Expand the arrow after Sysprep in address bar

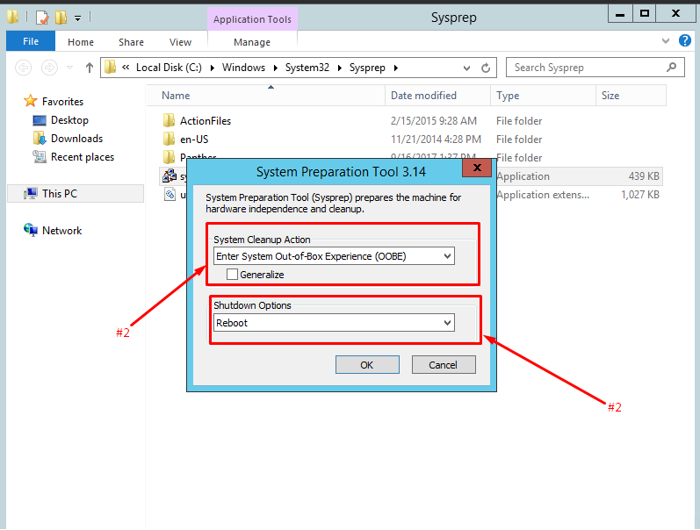click(396, 68)
